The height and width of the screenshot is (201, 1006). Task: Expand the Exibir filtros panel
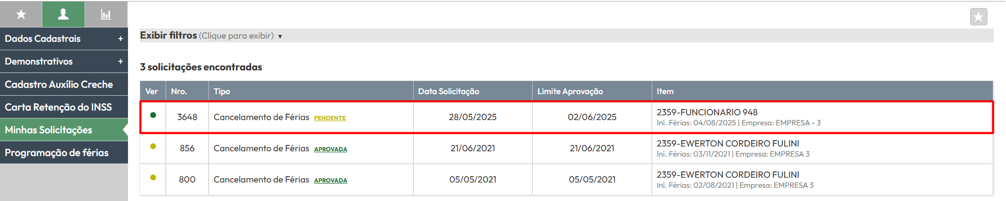[x=211, y=35]
